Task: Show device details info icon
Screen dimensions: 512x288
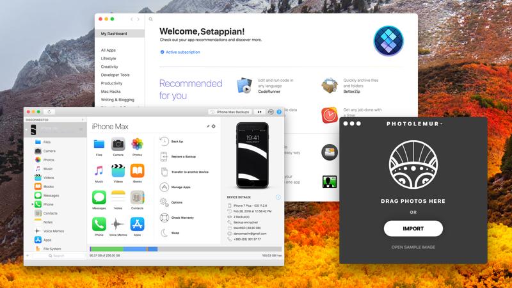Action: [x=278, y=197]
